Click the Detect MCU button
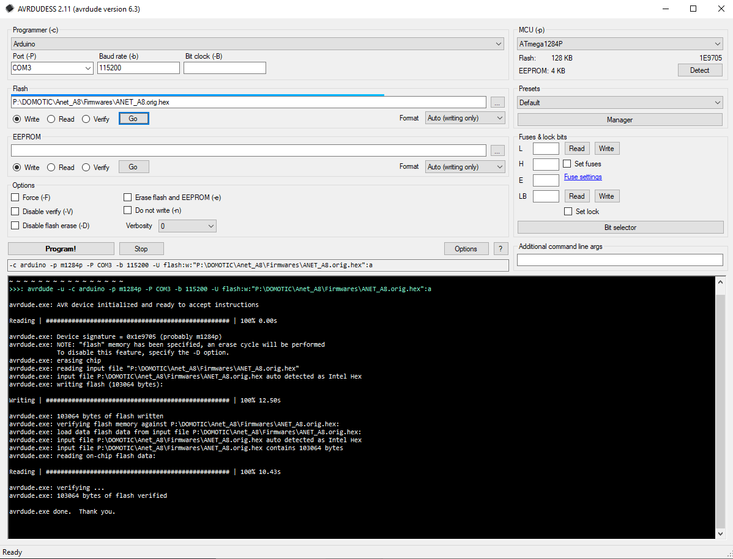 [x=700, y=70]
